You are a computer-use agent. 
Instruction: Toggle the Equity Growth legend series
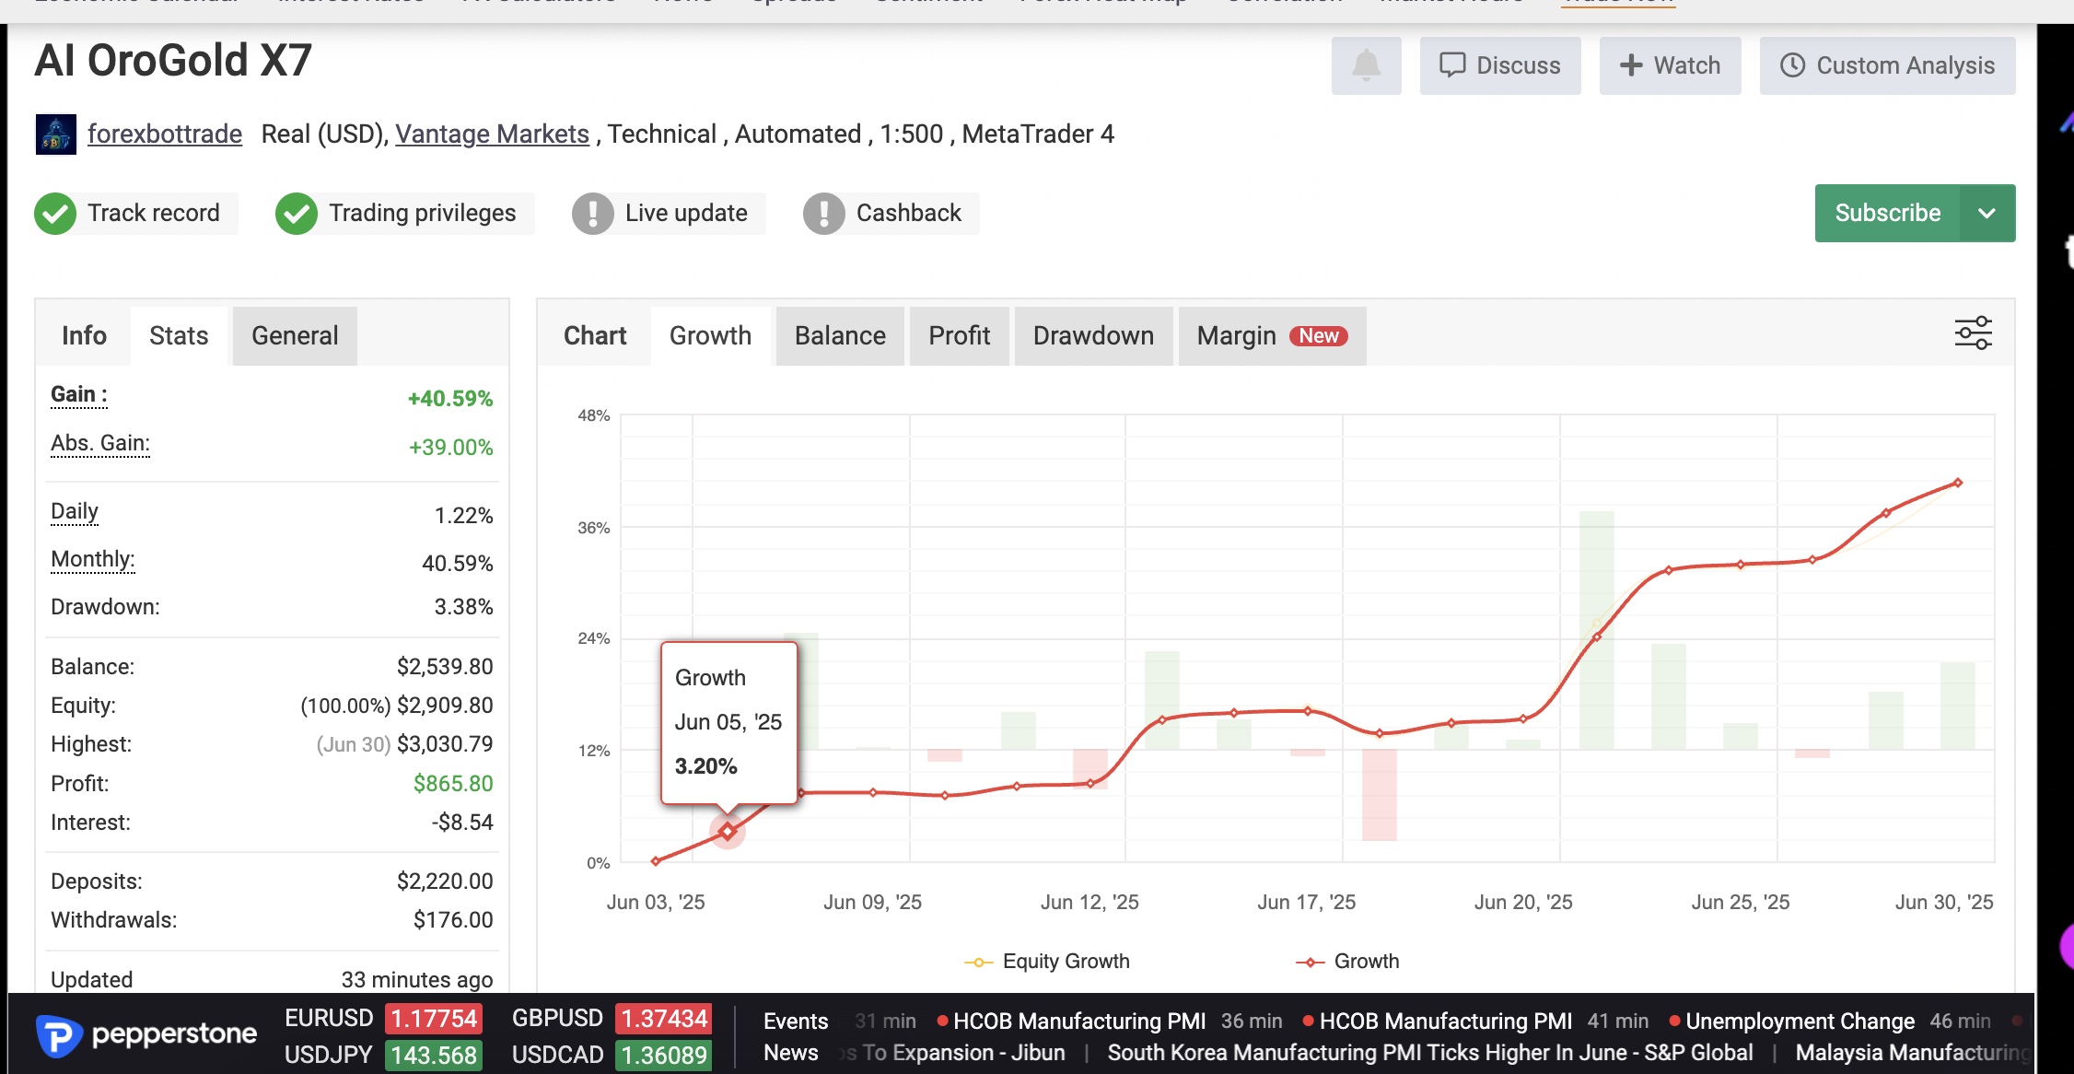1047,962
